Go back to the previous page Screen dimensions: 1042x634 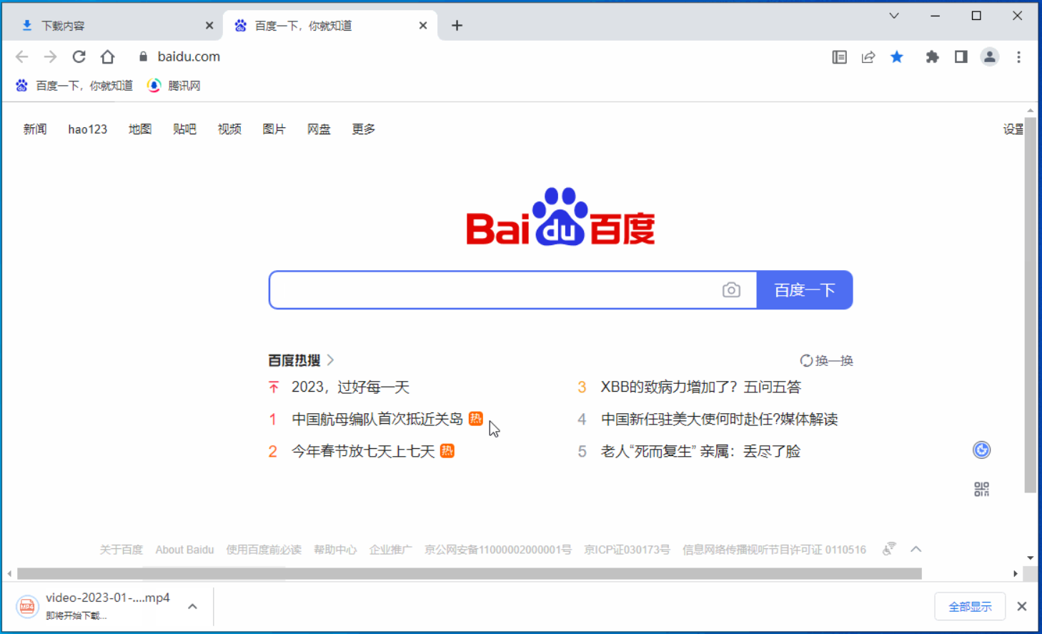pos(22,56)
